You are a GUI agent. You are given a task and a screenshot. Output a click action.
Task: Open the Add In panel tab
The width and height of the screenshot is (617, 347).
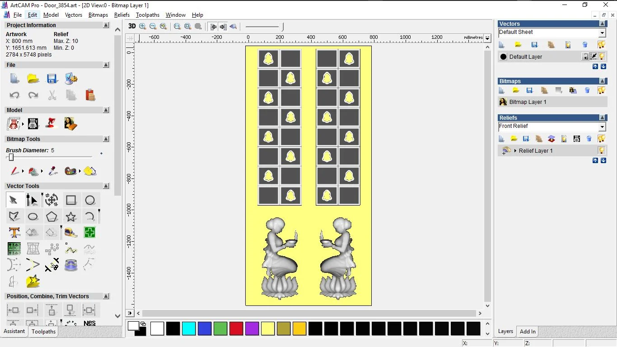(x=527, y=332)
